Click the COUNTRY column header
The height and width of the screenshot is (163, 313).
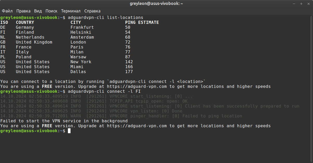(x=25, y=23)
